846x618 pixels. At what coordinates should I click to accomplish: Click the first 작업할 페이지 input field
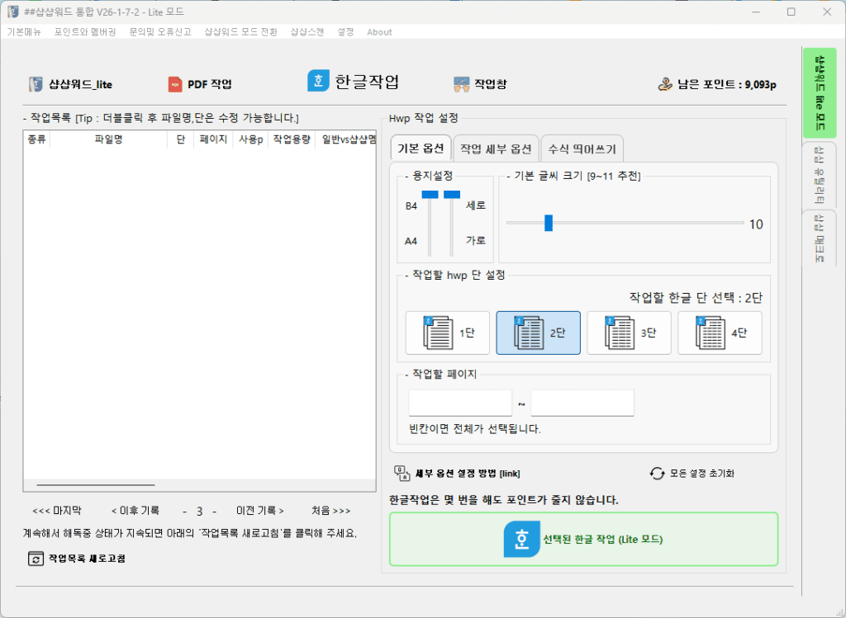[x=459, y=403]
